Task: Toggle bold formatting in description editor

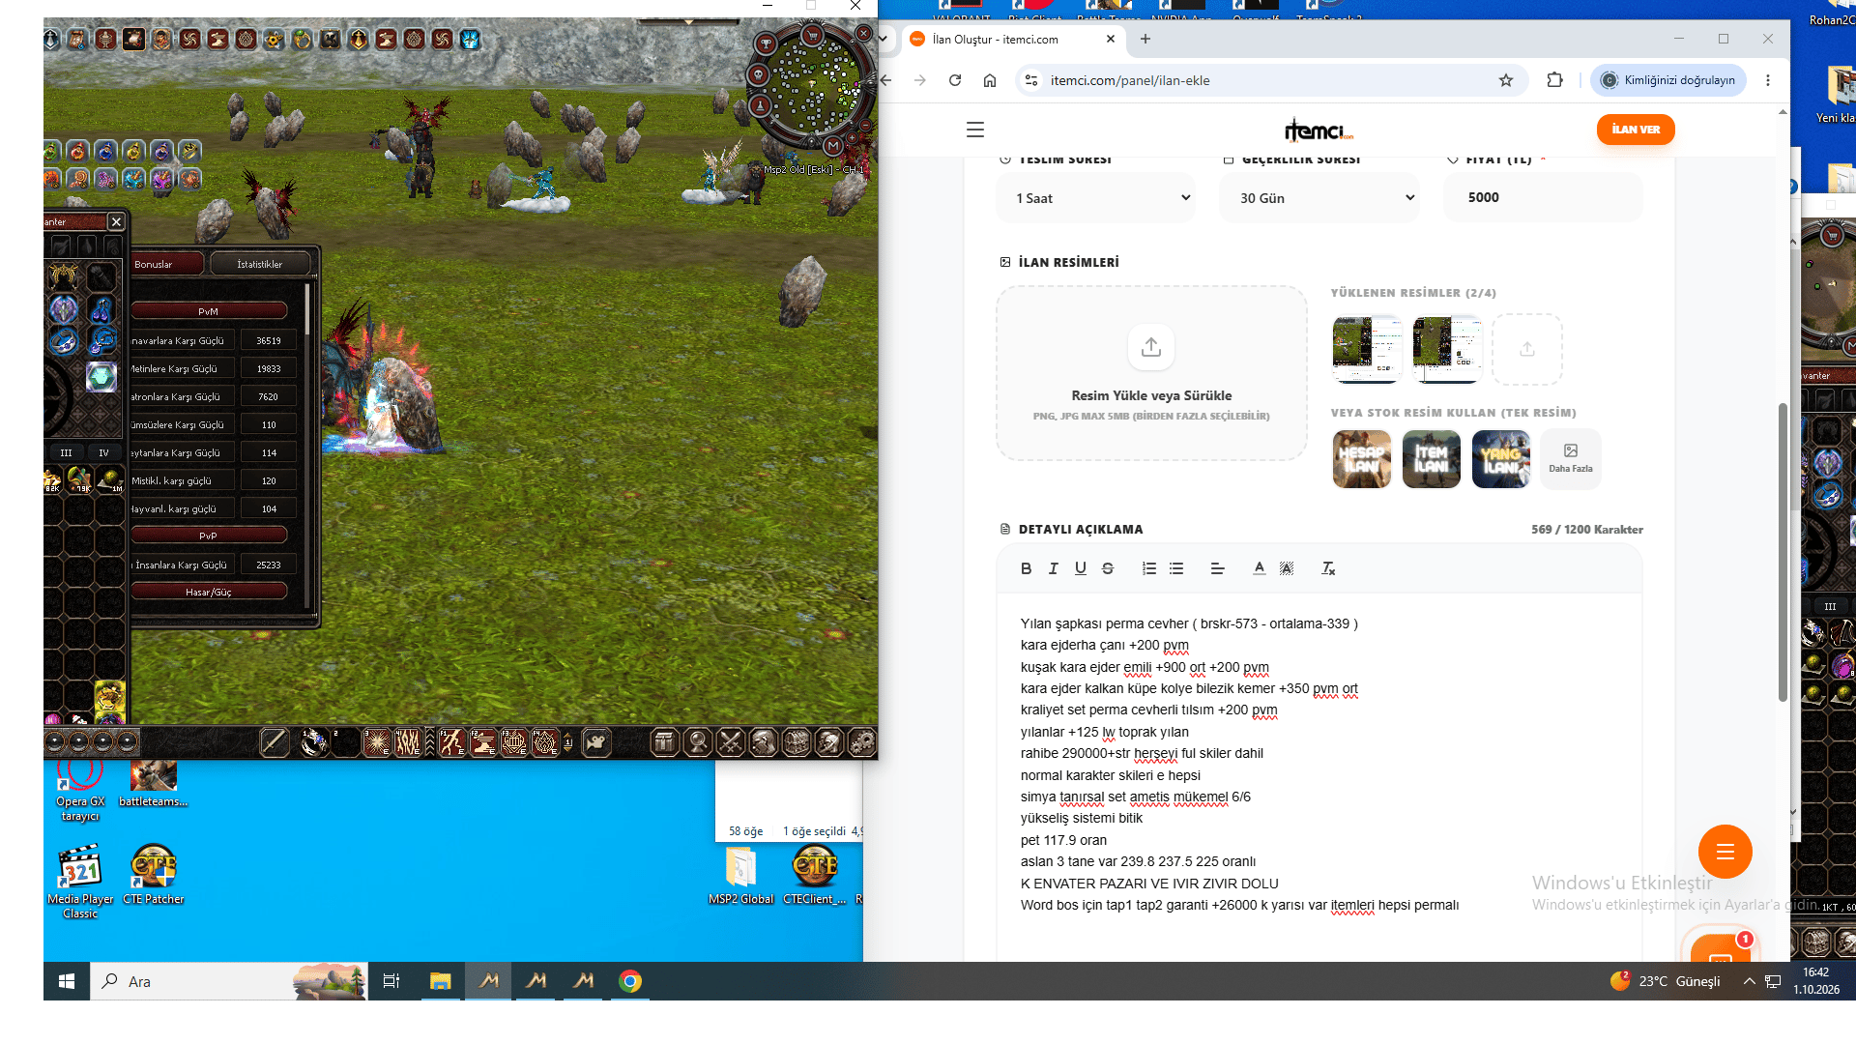Action: click(1026, 568)
